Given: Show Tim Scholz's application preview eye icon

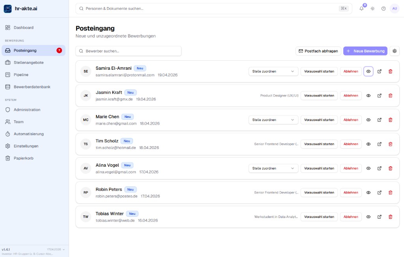Looking at the screenshot, I should pos(368,144).
